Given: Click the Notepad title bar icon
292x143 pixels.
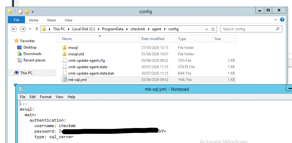Looking at the screenshot, I should point(21,89).
